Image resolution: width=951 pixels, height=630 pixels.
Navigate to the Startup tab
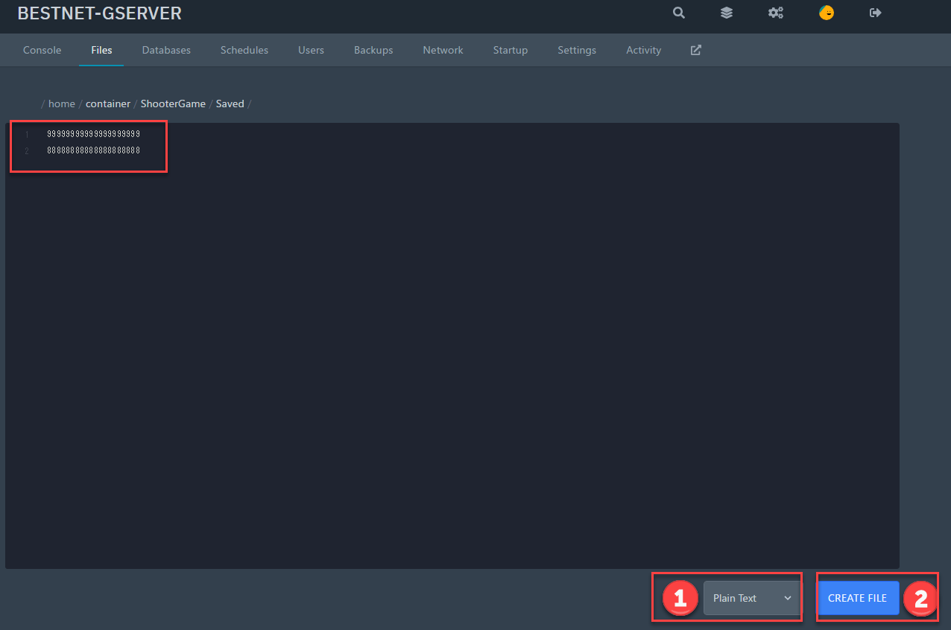511,50
